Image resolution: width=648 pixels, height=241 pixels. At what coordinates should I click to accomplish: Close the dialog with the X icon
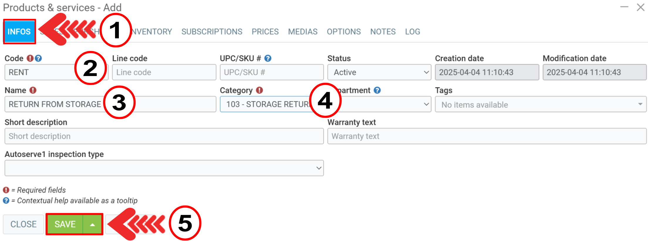coord(640,7)
